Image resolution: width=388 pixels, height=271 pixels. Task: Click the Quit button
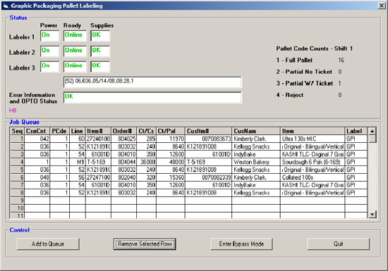point(338,244)
